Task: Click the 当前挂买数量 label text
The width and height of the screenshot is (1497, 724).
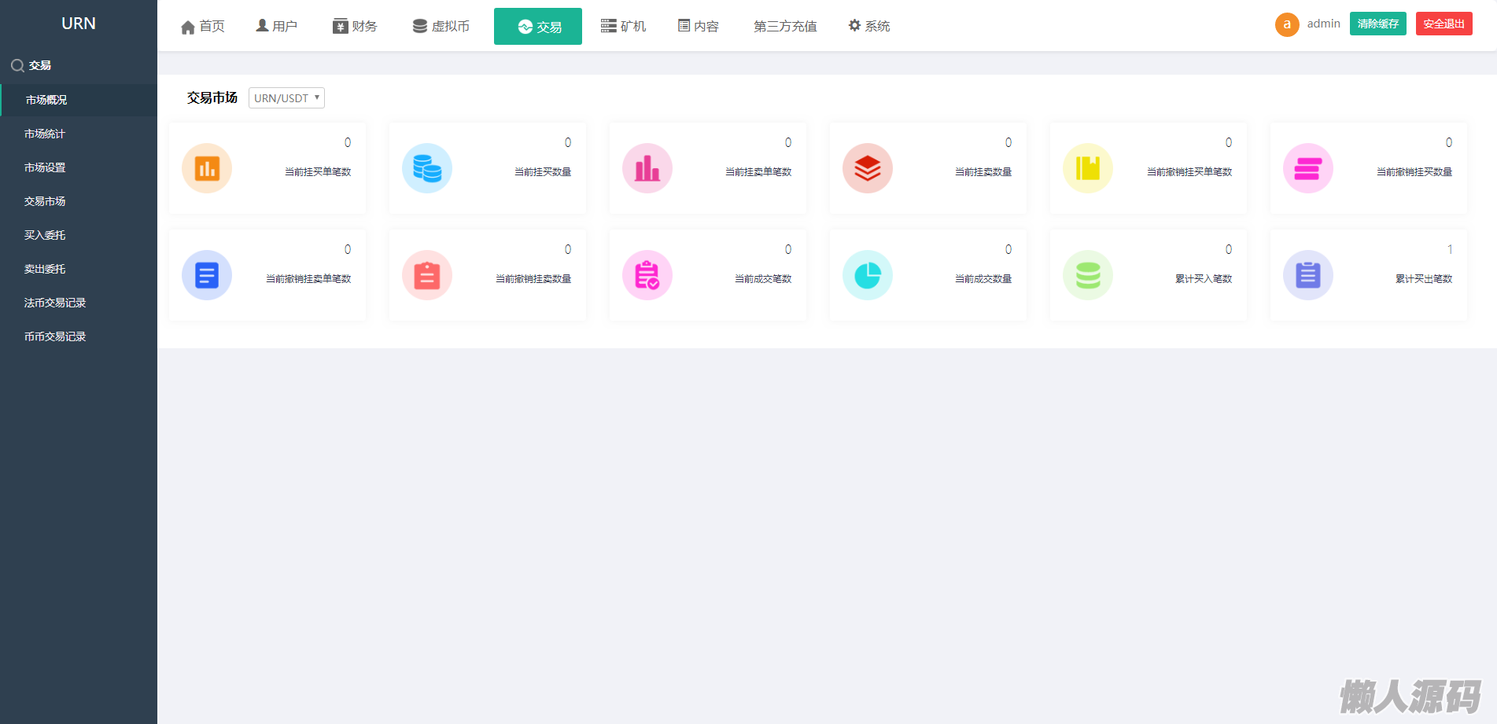Action: 543,171
